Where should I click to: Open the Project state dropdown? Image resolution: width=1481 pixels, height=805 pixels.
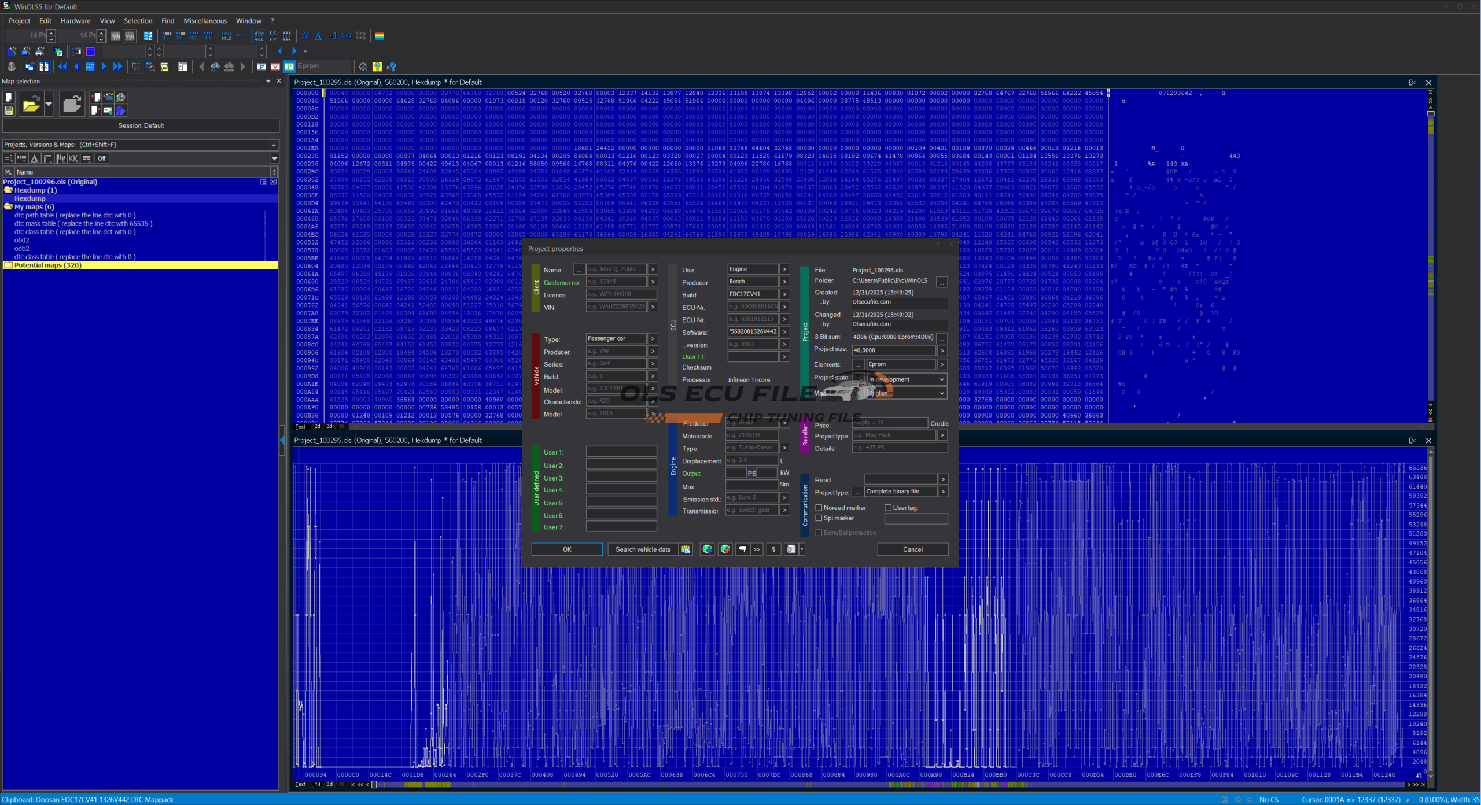942,379
